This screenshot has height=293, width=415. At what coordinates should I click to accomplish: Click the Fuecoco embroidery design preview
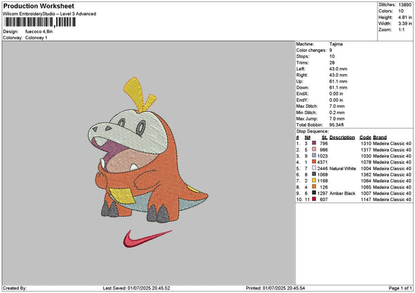(147, 150)
